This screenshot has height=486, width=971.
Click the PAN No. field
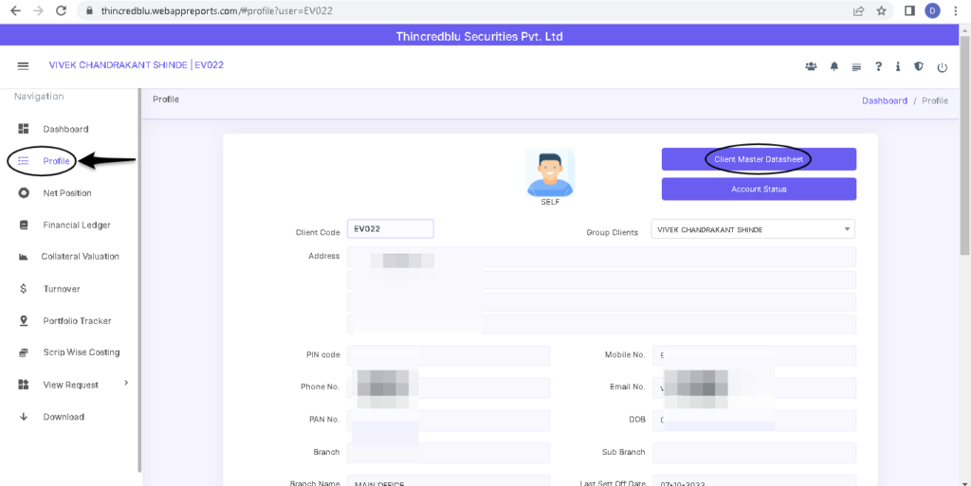click(449, 420)
